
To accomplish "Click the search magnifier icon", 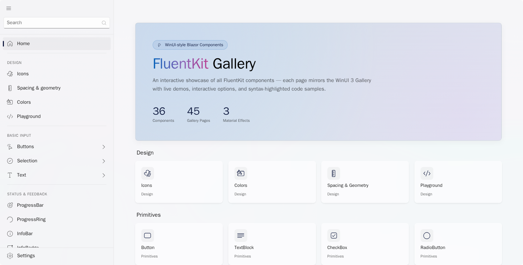I will point(104,23).
